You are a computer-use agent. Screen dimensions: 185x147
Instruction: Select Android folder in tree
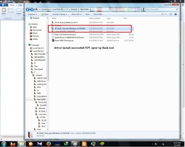(38, 75)
